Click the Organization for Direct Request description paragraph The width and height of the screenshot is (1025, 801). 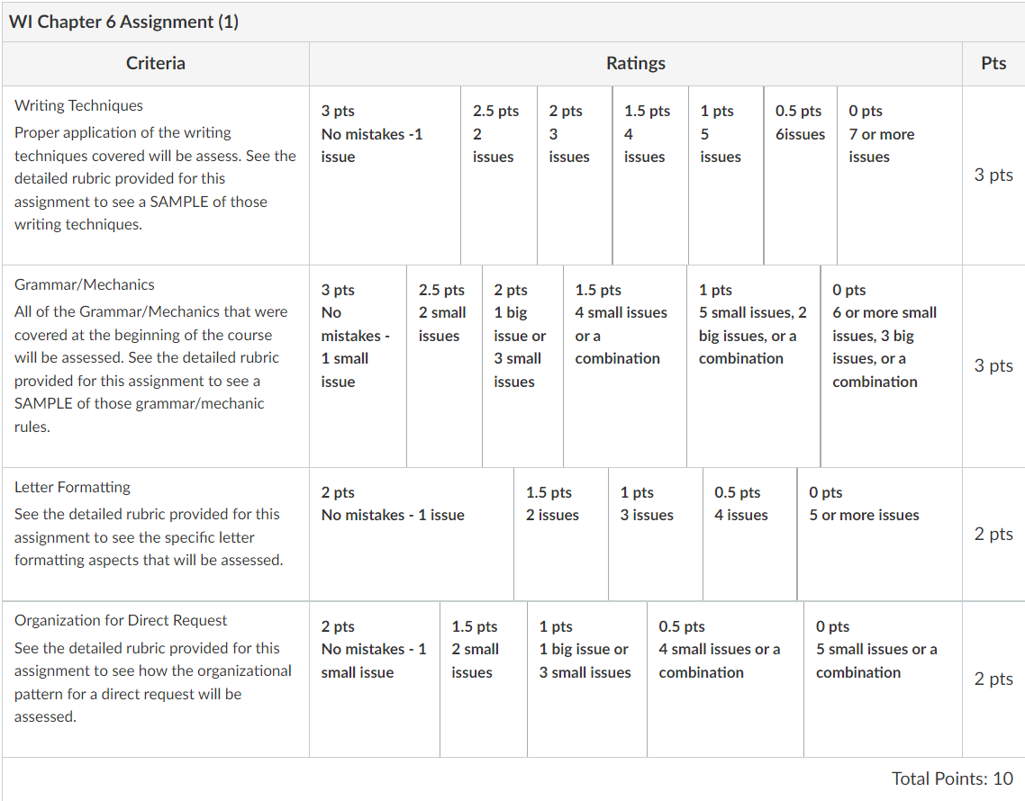click(153, 682)
